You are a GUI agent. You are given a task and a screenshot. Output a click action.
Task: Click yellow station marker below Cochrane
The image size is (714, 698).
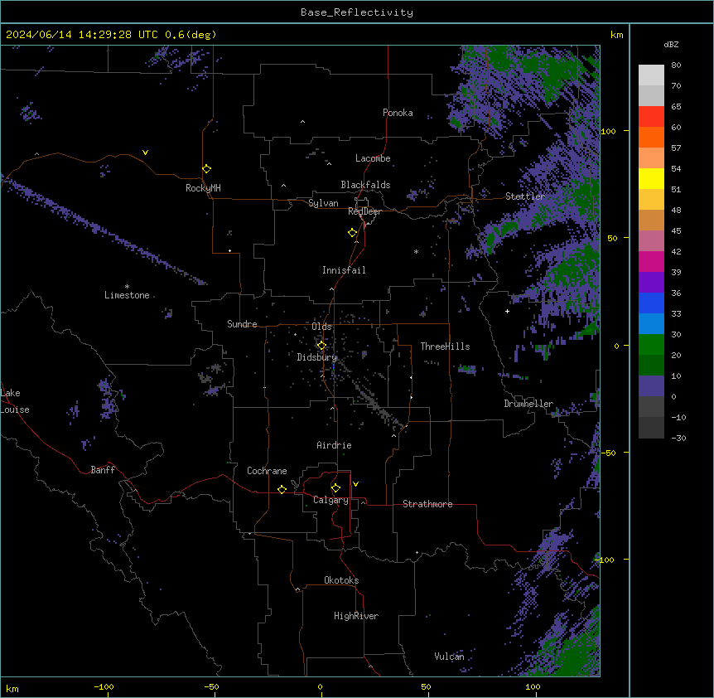[x=282, y=489]
